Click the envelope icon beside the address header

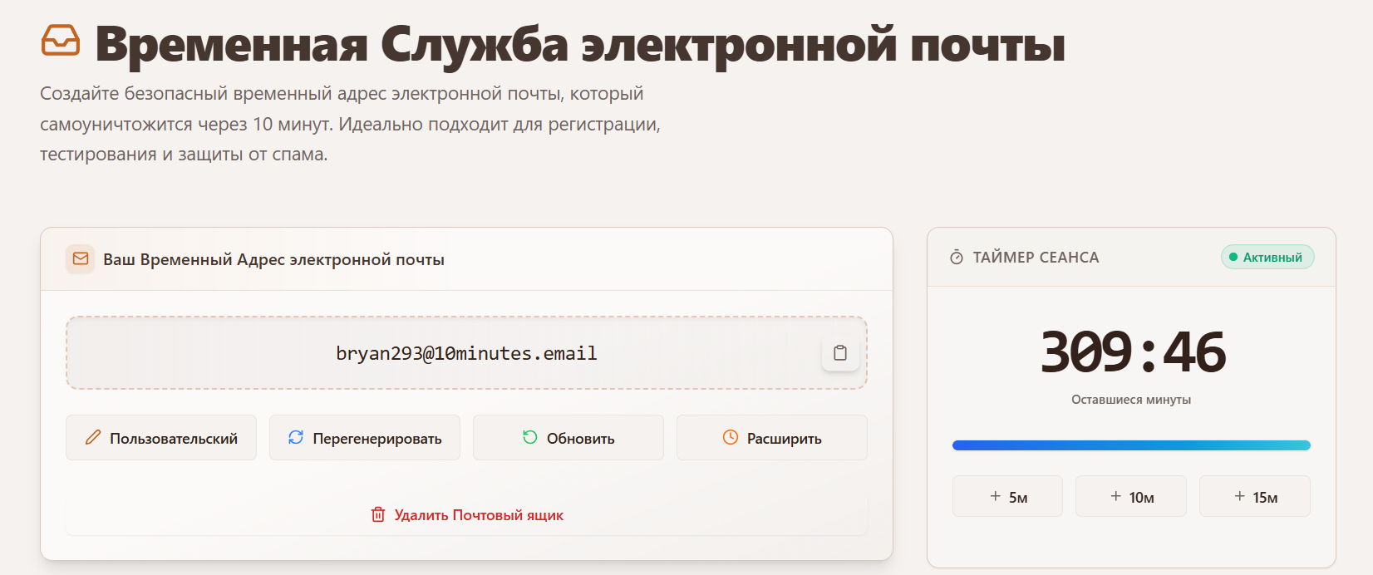(81, 259)
